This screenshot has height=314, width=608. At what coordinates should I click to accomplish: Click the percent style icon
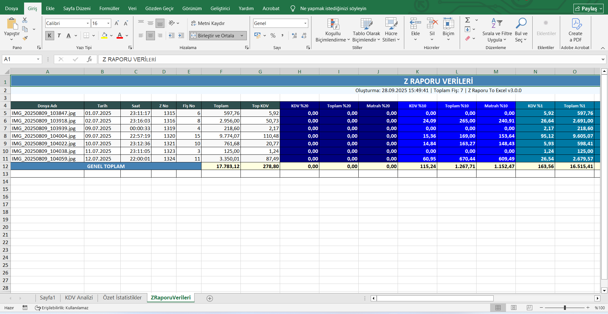(x=273, y=36)
